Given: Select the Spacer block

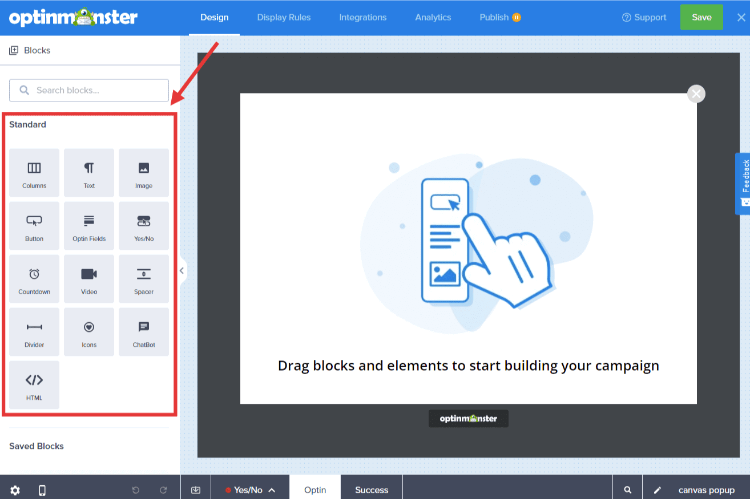Looking at the screenshot, I should tap(143, 278).
